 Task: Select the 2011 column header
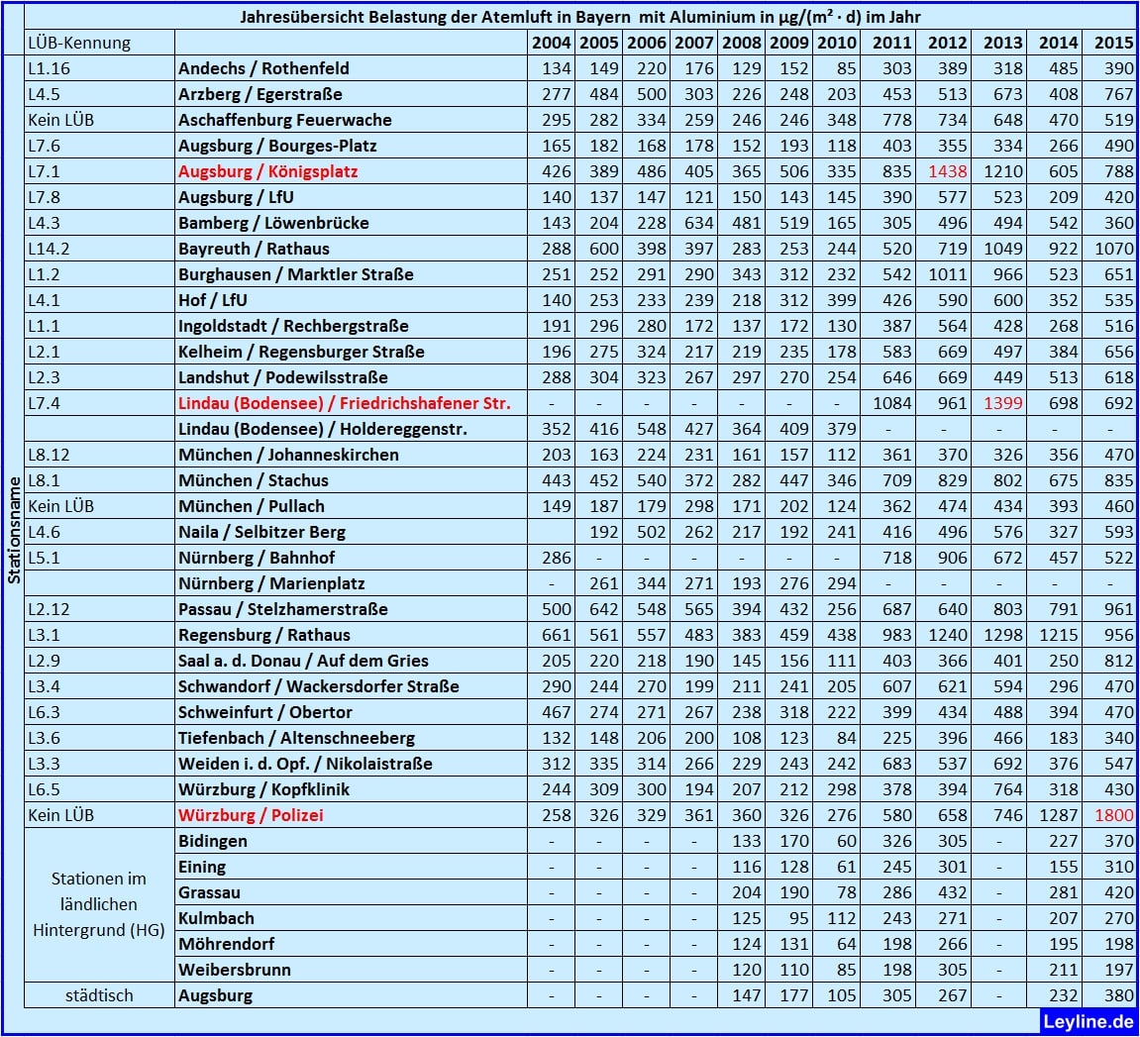pyautogui.click(x=890, y=43)
